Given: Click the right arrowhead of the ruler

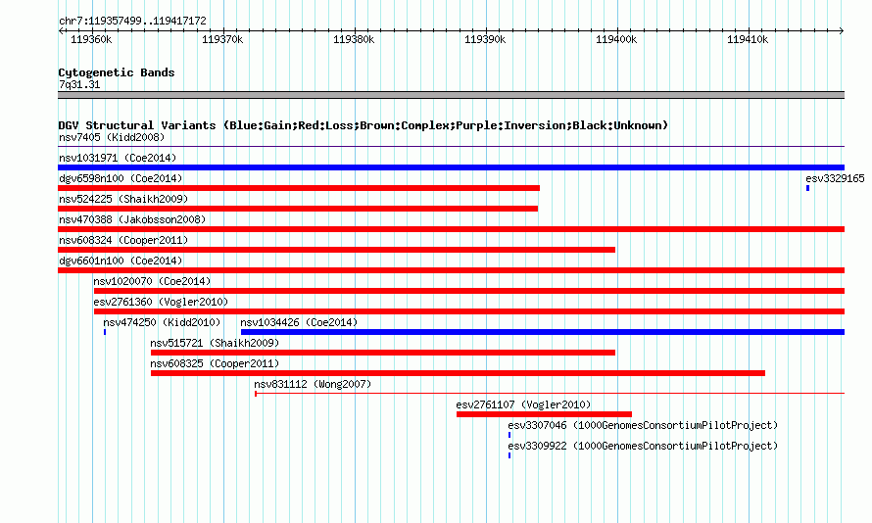Looking at the screenshot, I should (x=842, y=31).
